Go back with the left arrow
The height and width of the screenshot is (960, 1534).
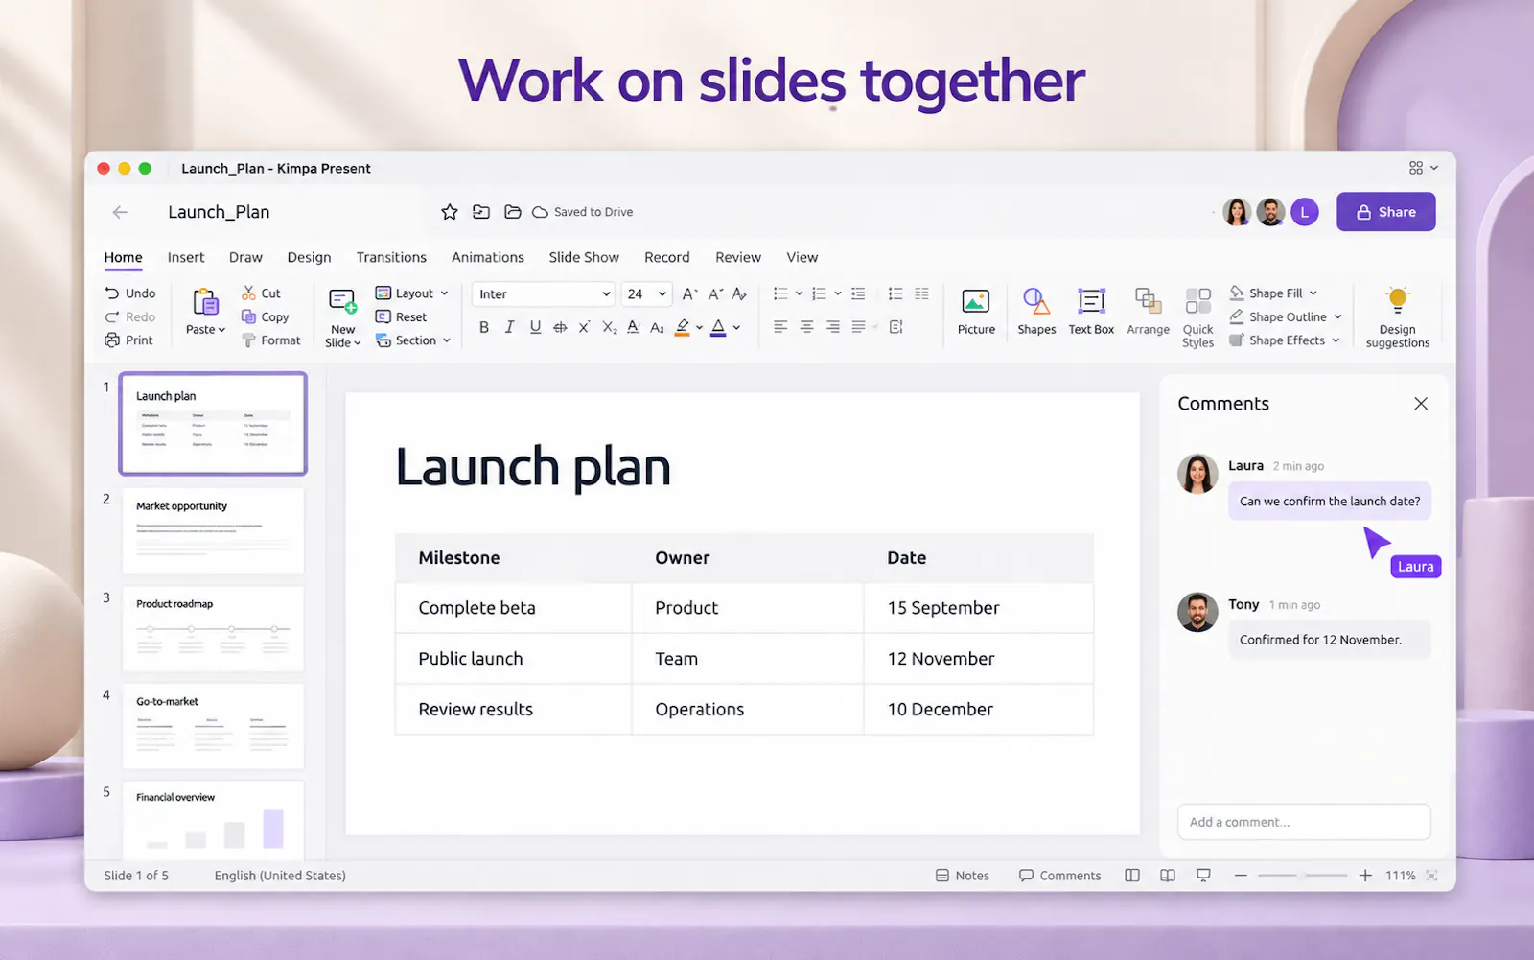120,212
